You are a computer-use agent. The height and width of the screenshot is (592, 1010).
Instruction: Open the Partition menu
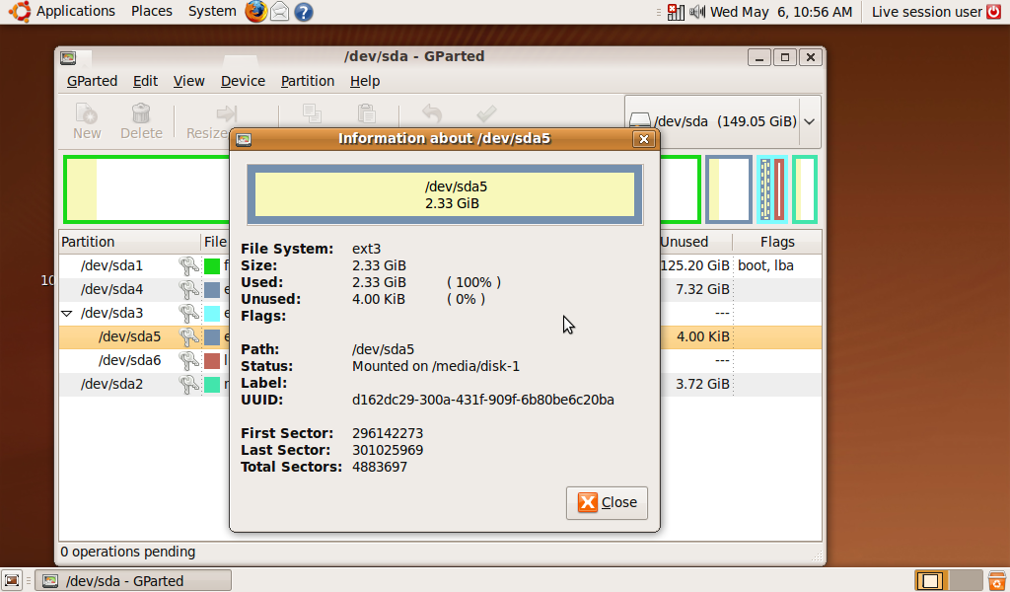(308, 81)
